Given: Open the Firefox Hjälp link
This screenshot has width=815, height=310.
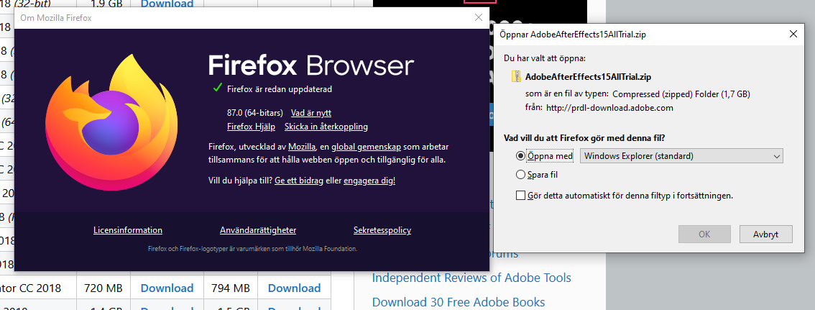Looking at the screenshot, I should click(251, 127).
